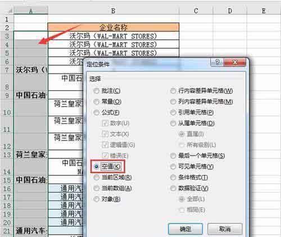Select the 从属单元格(D) radio option
Screen dimensions: 281x237
click(173, 124)
